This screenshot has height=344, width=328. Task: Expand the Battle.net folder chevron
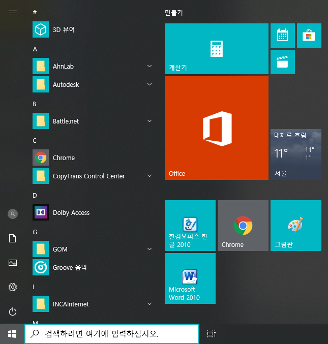click(x=150, y=121)
